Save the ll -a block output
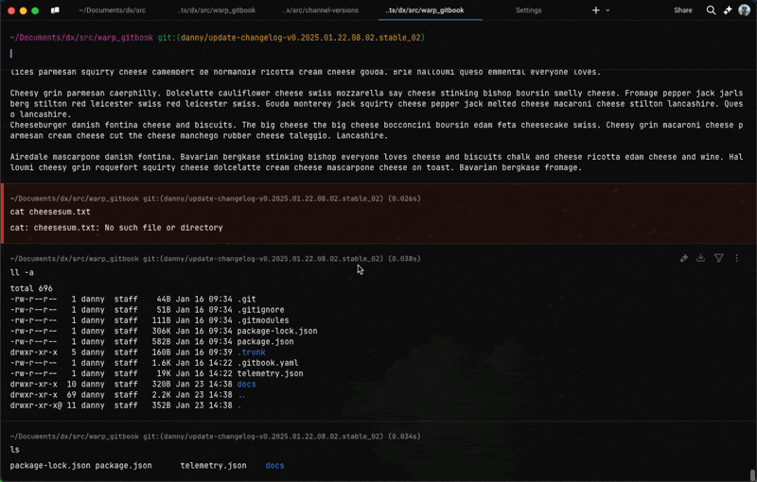757x482 pixels. (701, 258)
